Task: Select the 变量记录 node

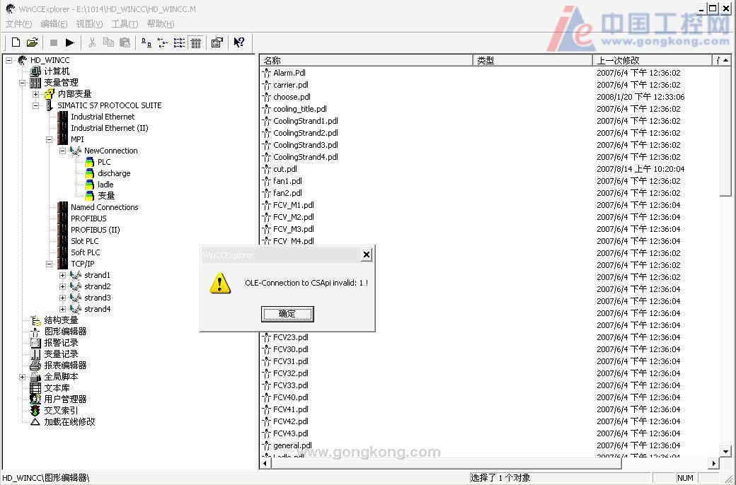Action: tap(61, 354)
